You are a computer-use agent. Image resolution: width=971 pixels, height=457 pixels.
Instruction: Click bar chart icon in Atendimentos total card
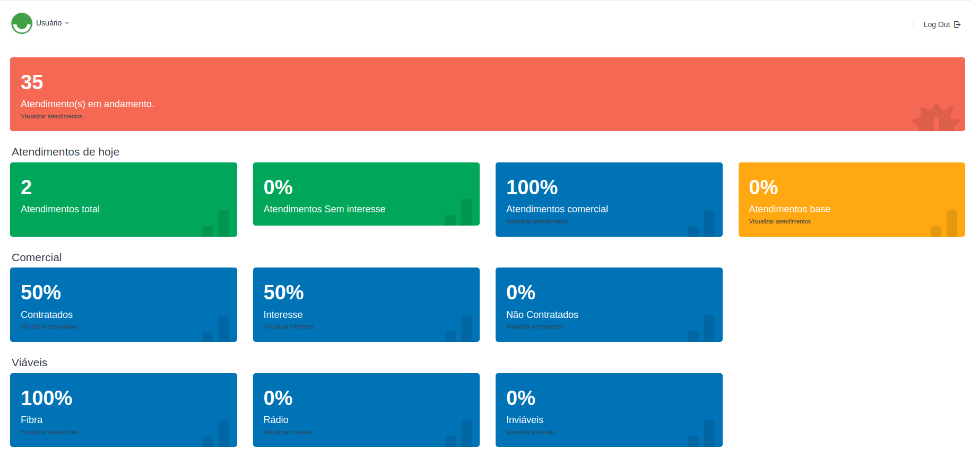[216, 224]
